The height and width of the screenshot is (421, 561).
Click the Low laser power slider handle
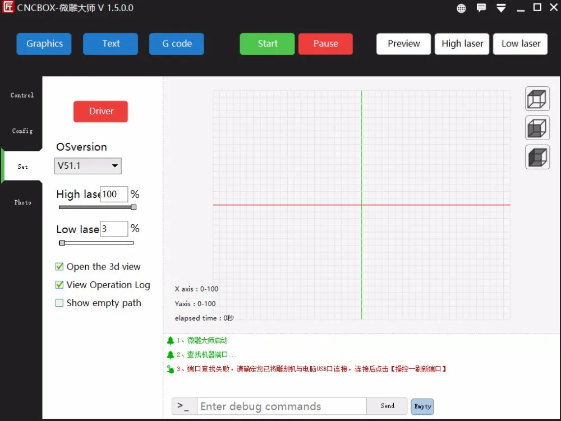(62, 243)
